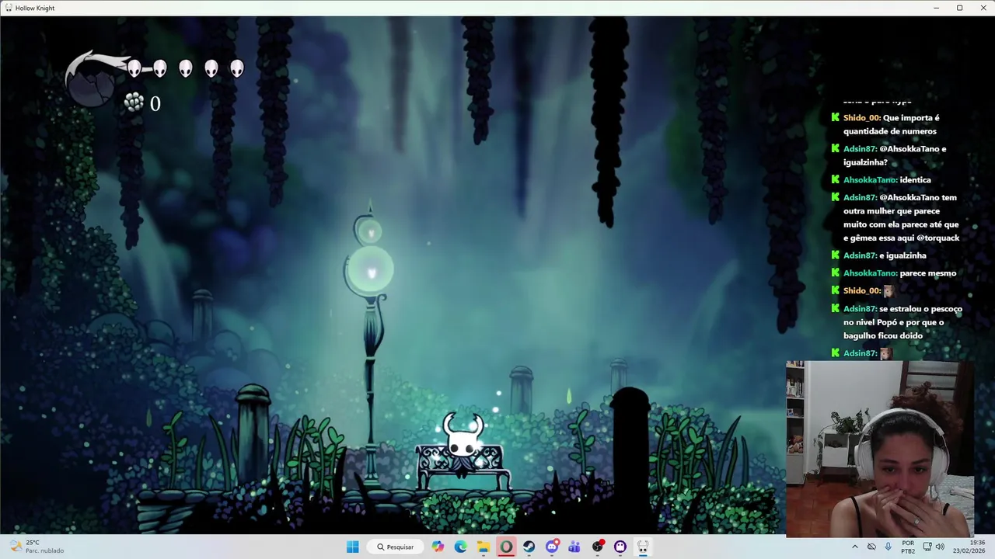
Task: Click username AhsokkaTano beside 'identica'
Action: (871, 180)
